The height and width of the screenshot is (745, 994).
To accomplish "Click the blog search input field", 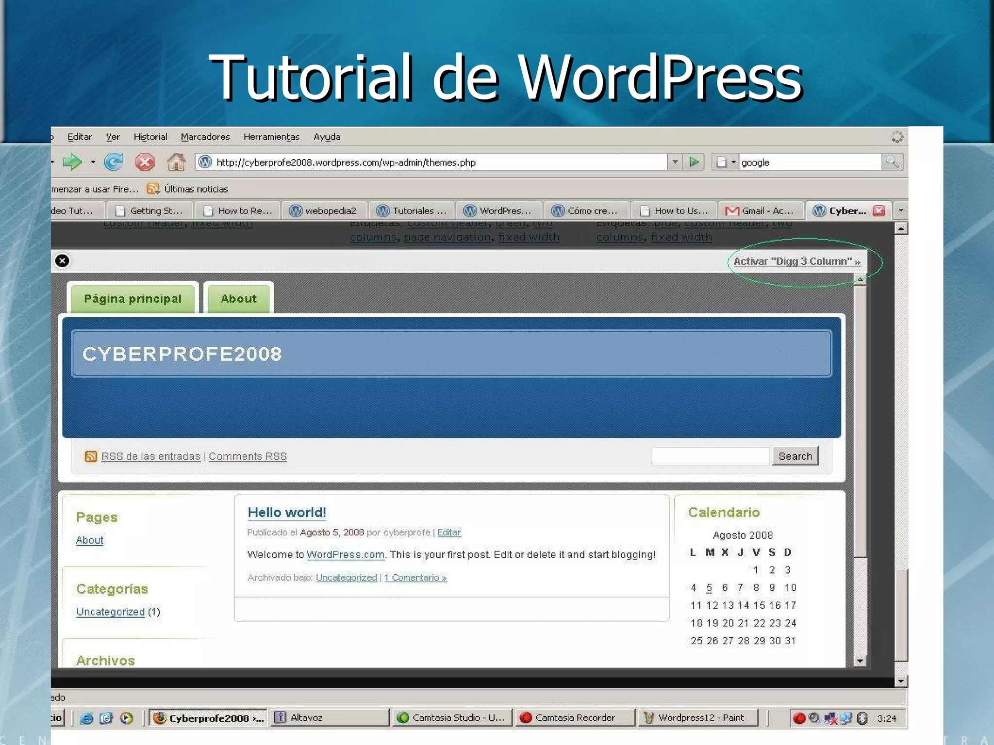I will [710, 456].
